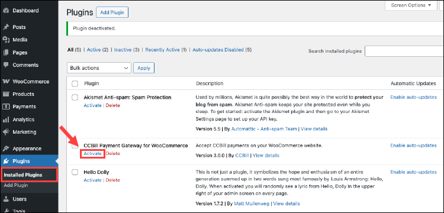This screenshot has height=213, width=444.
Task: Open Dashboard menu item
Action: pos(25,11)
